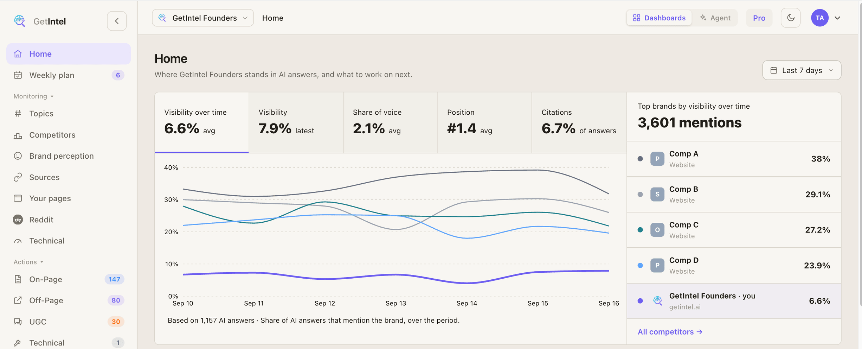Image resolution: width=862 pixels, height=349 pixels.
Task: Open the Comp A brand row
Action: point(734,159)
